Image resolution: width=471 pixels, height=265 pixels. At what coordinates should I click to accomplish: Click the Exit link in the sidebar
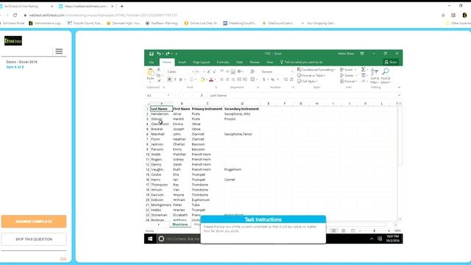tap(63, 258)
